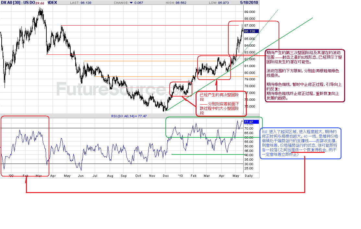Image resolution: width=361 pixels, height=229 pixels.
Task: Click the CHANGE down-arrow triangle indicator
Action: [x=131, y=3]
